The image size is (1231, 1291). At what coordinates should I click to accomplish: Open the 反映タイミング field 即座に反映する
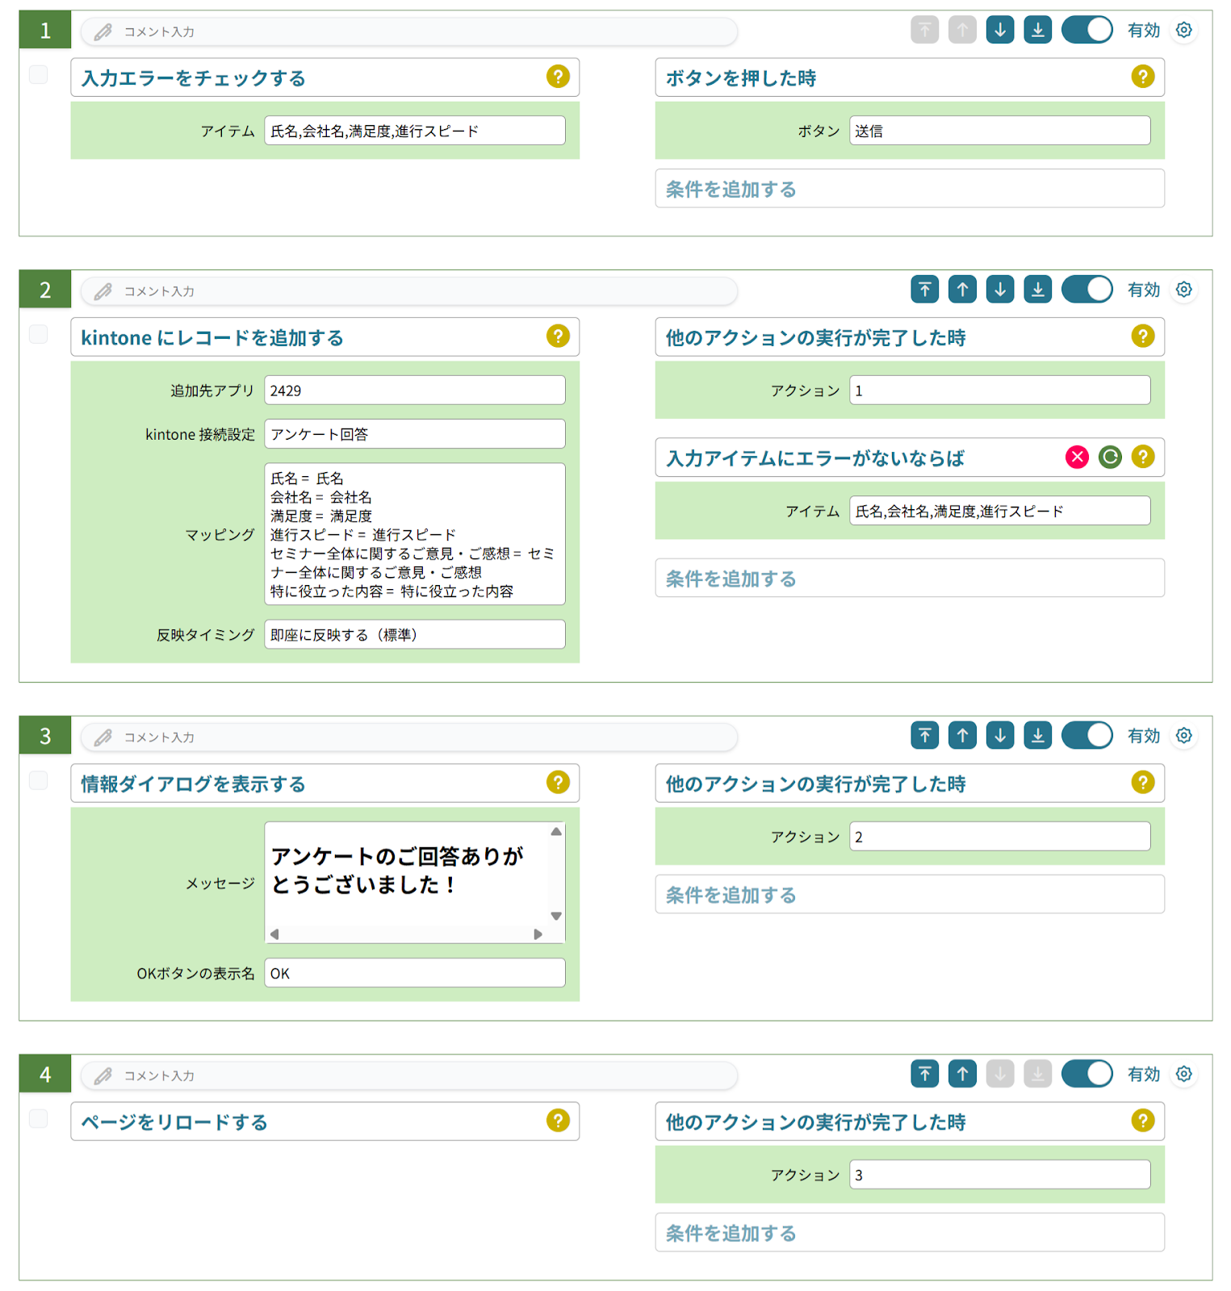coord(415,634)
